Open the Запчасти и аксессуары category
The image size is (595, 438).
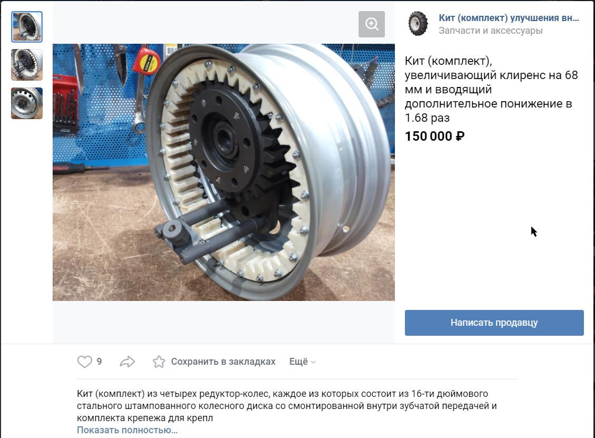491,31
